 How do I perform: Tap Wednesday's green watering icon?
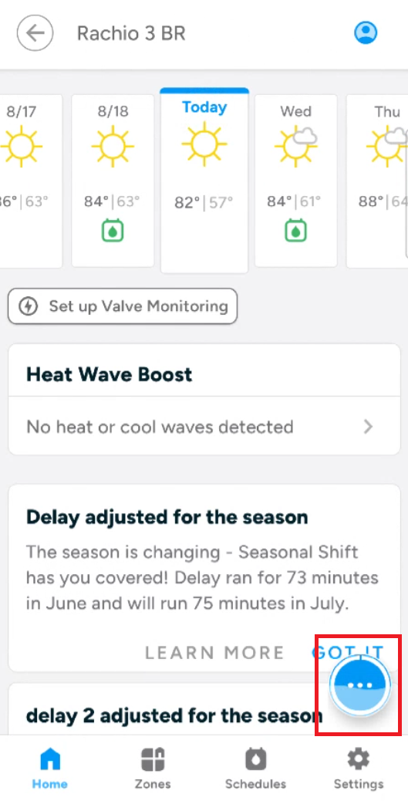tap(296, 231)
